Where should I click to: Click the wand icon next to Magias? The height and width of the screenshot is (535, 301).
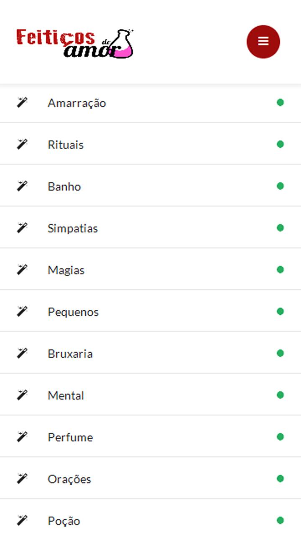pyautogui.click(x=22, y=270)
